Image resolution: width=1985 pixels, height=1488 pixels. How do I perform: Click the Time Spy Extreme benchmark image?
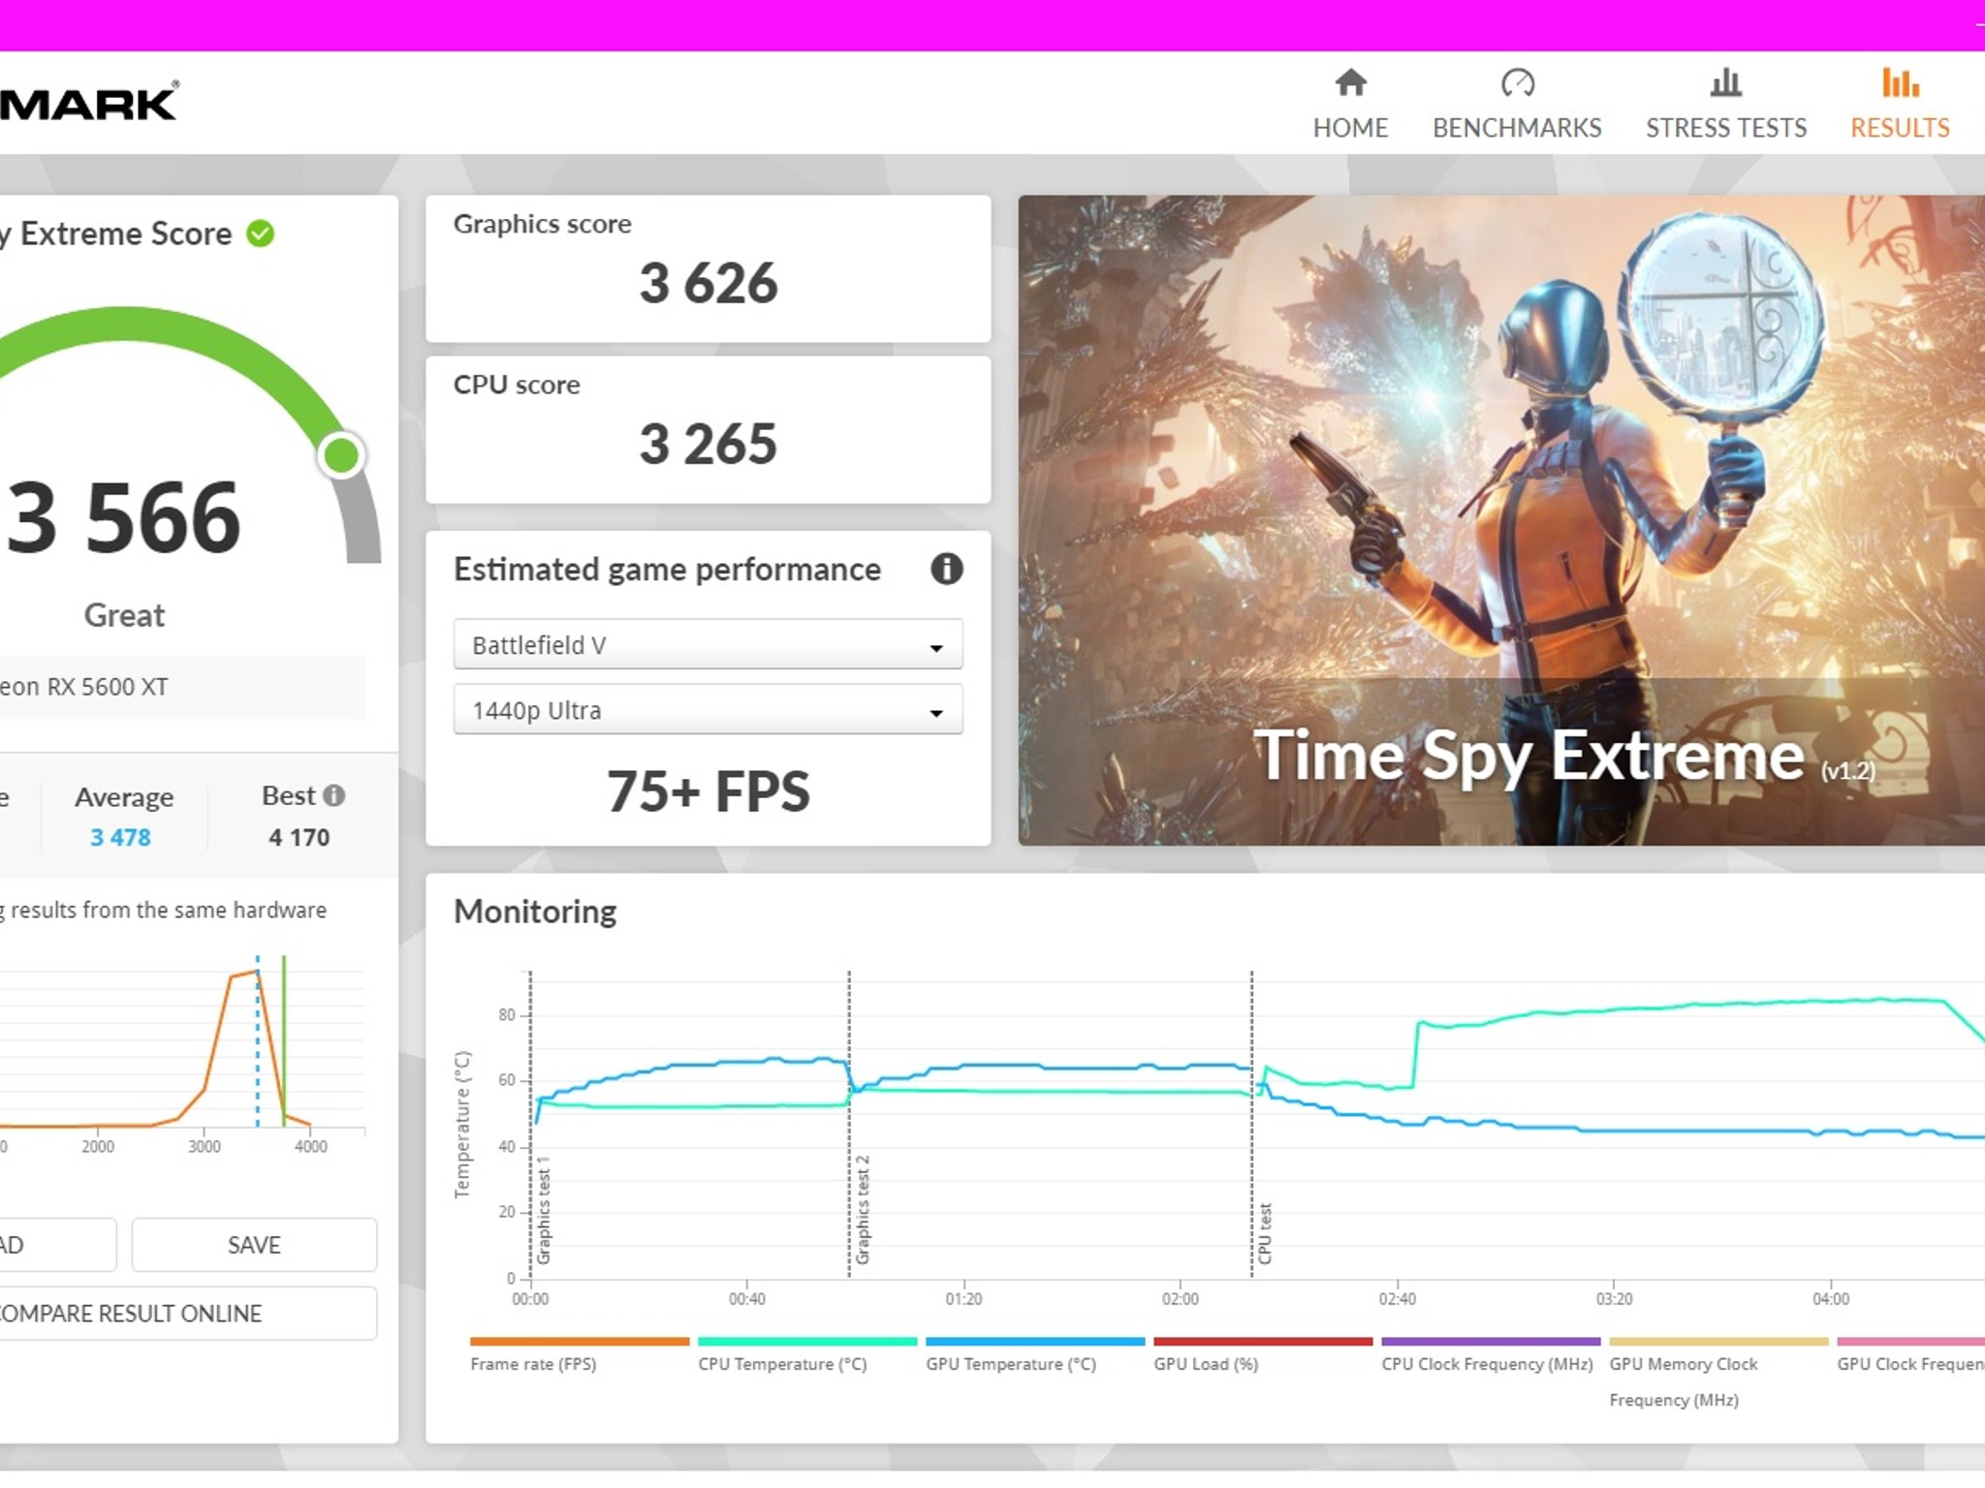[1501, 520]
